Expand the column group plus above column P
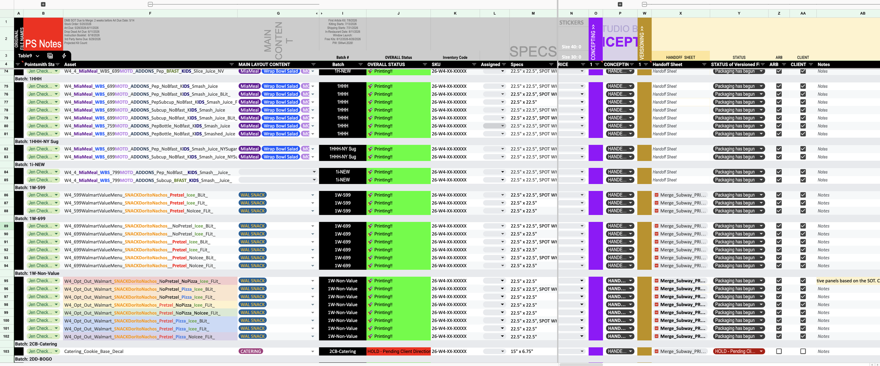Screen dimensions: 880x366 pos(620,4)
